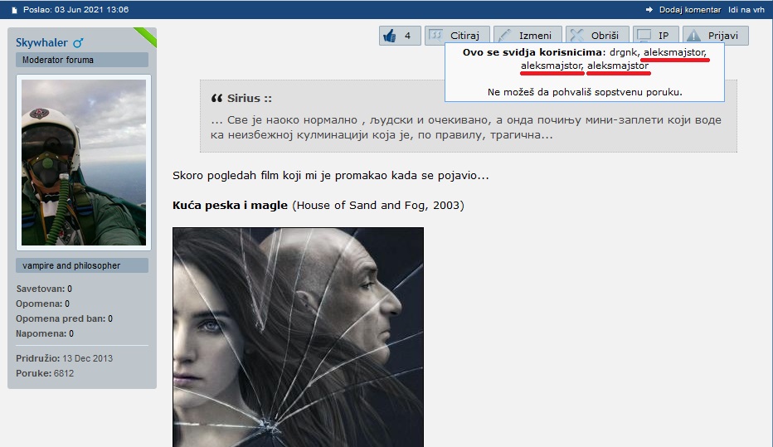Click the post page icon next to Poslao

(x=14, y=10)
